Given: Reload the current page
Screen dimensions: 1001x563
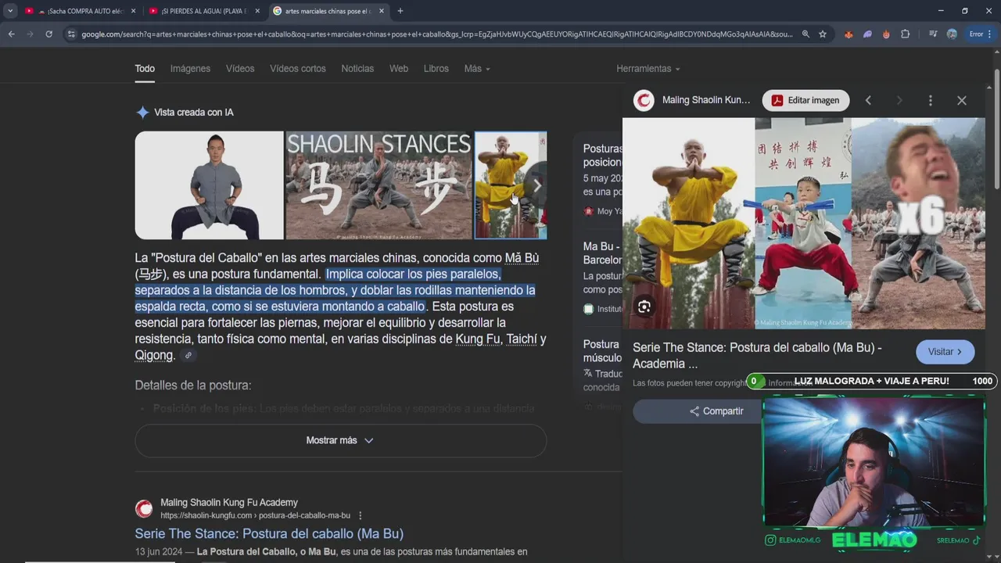Looking at the screenshot, I should [48, 34].
